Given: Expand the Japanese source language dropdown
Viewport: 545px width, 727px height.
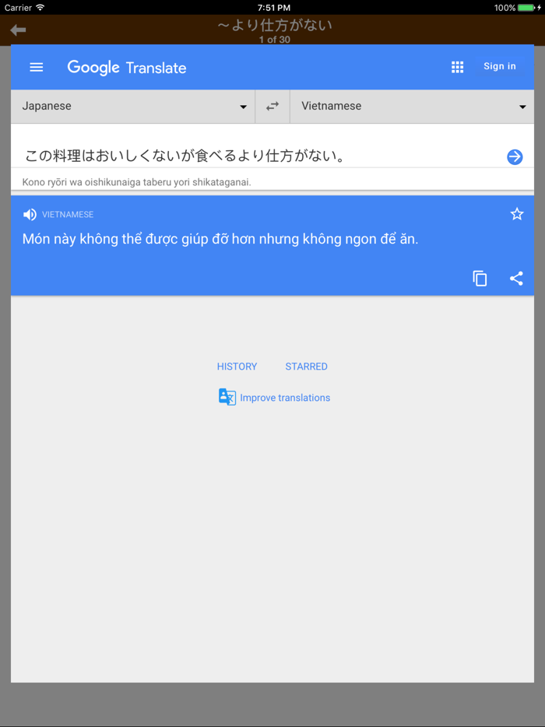Looking at the screenshot, I should pos(133,106).
